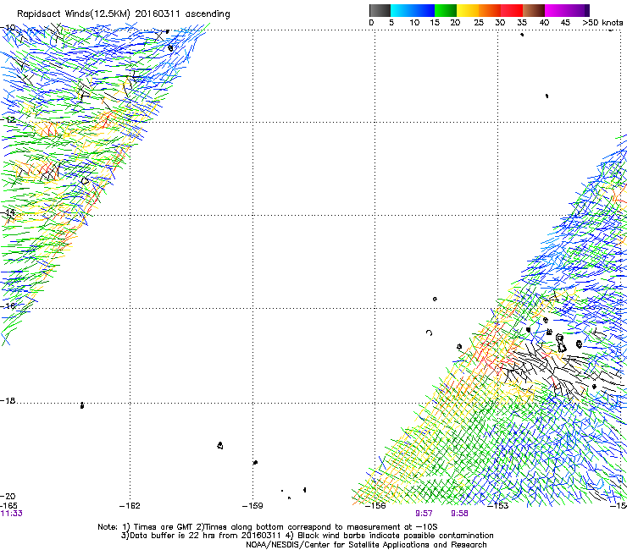The height and width of the screenshot is (550, 627).
Task: Click the green 15–20 knots color segment
Action: pos(446,10)
